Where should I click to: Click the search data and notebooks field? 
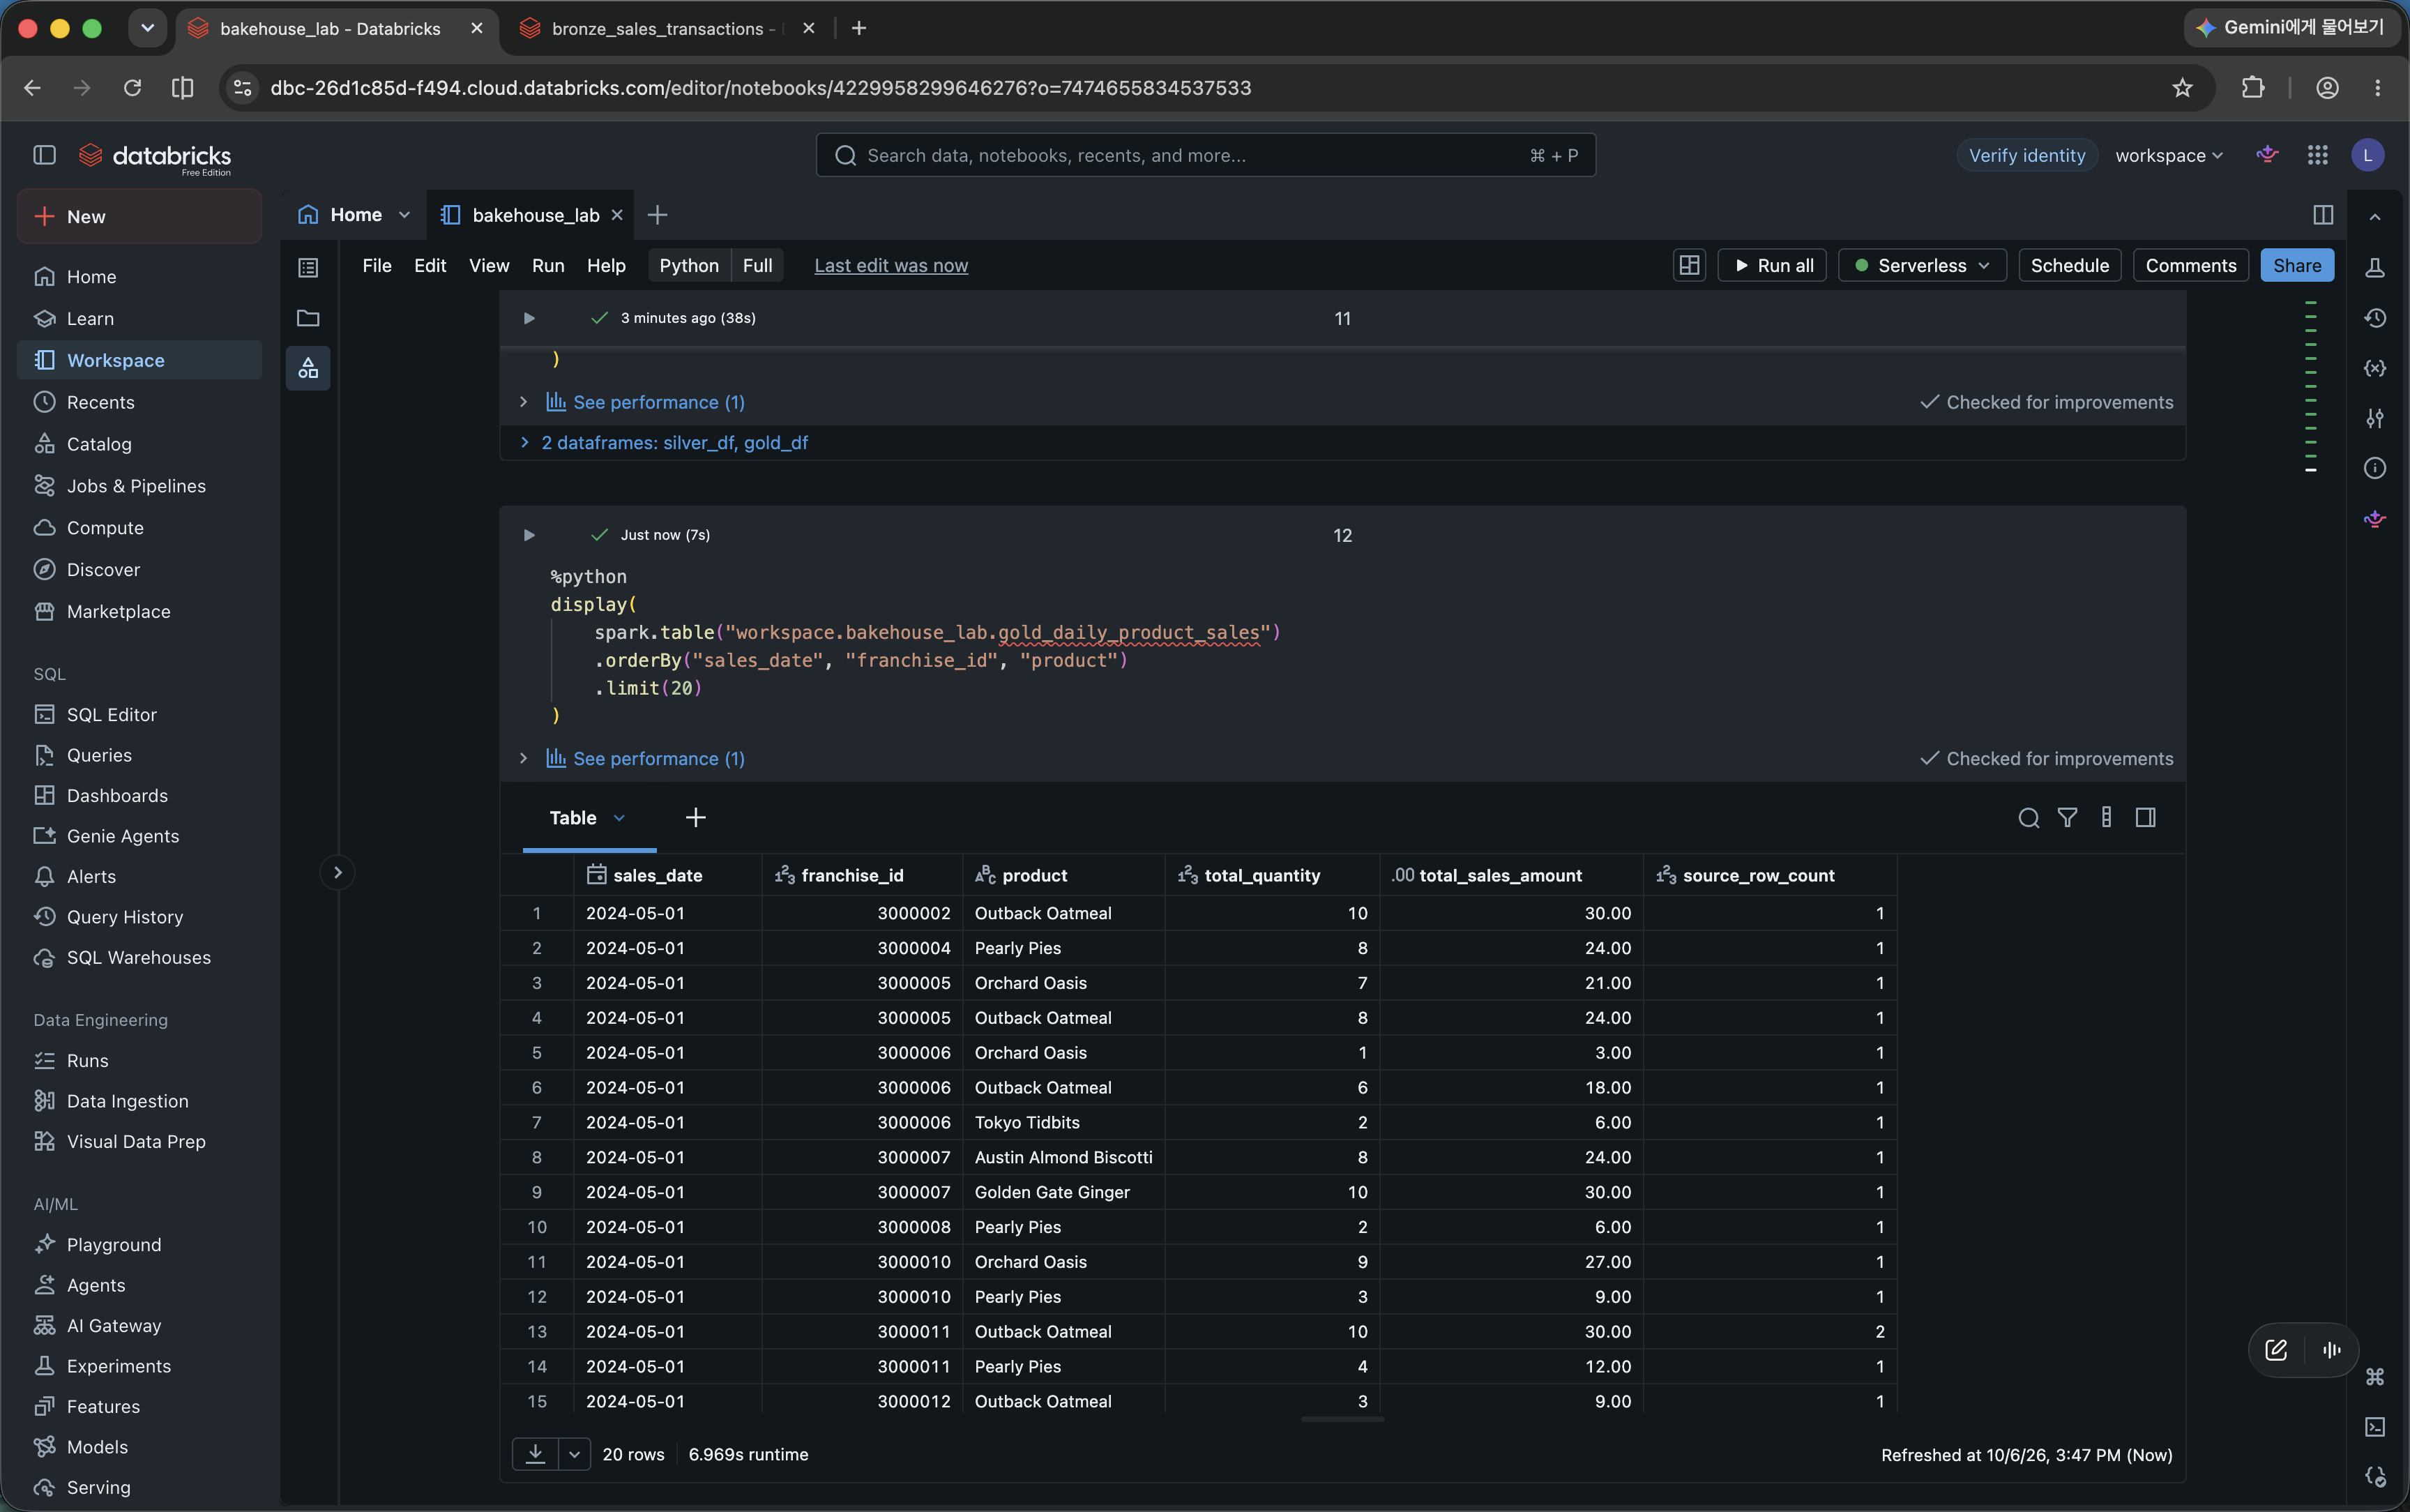[1206, 155]
